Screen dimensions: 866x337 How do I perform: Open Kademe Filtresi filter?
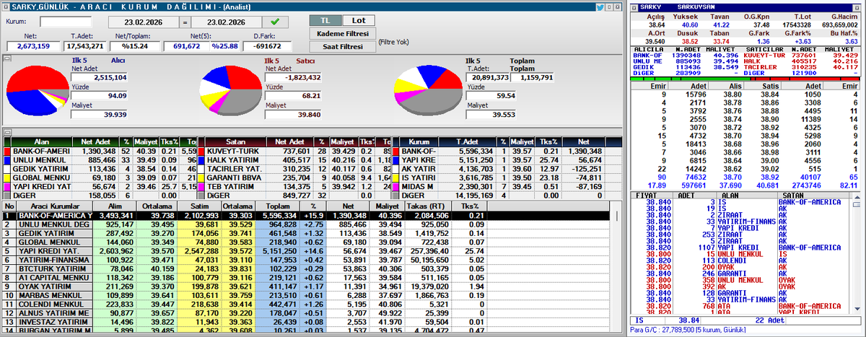pos(342,34)
